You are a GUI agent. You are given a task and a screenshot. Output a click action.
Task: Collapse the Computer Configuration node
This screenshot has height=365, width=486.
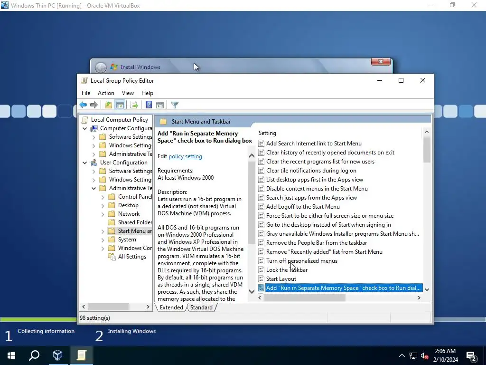click(x=84, y=128)
